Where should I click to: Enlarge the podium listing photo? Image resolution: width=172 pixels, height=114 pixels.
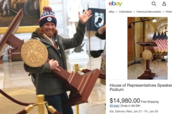click(x=147, y=48)
